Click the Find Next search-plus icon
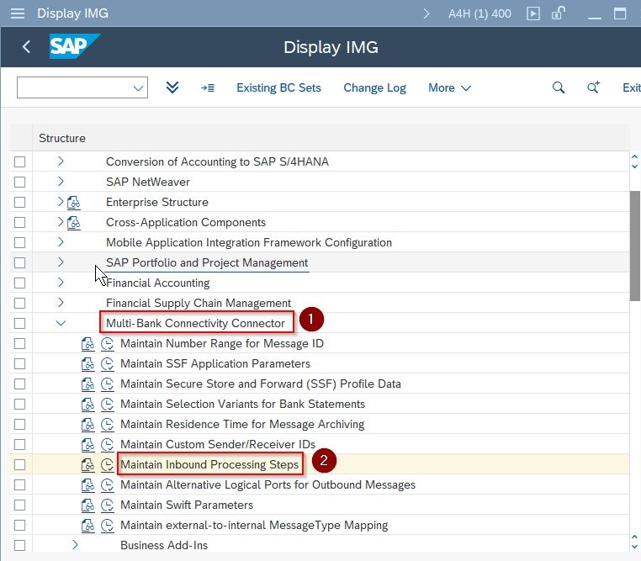 pos(593,87)
